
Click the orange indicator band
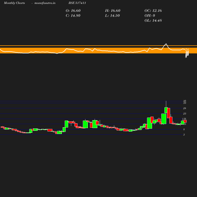[x=98, y=50]
